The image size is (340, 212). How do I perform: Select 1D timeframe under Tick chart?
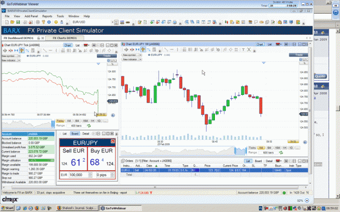tap(98, 121)
